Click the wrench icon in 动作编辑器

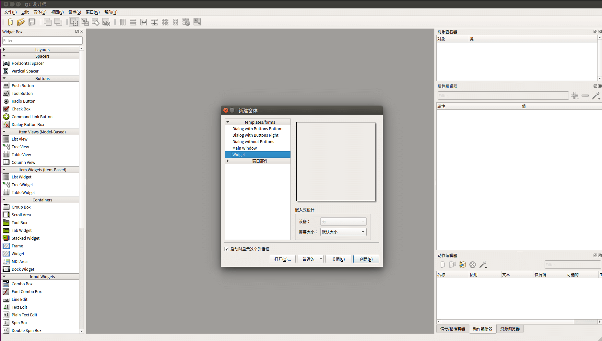483,265
